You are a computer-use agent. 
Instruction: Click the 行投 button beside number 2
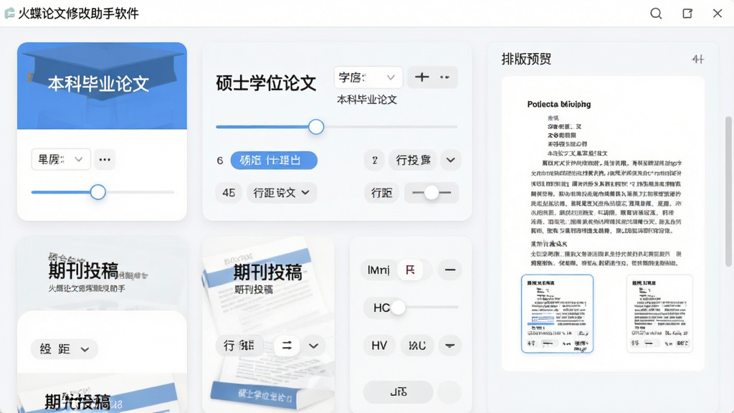point(414,160)
